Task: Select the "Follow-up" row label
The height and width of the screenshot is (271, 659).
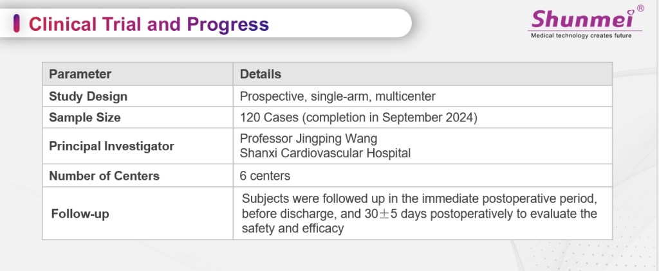Action: click(x=80, y=214)
